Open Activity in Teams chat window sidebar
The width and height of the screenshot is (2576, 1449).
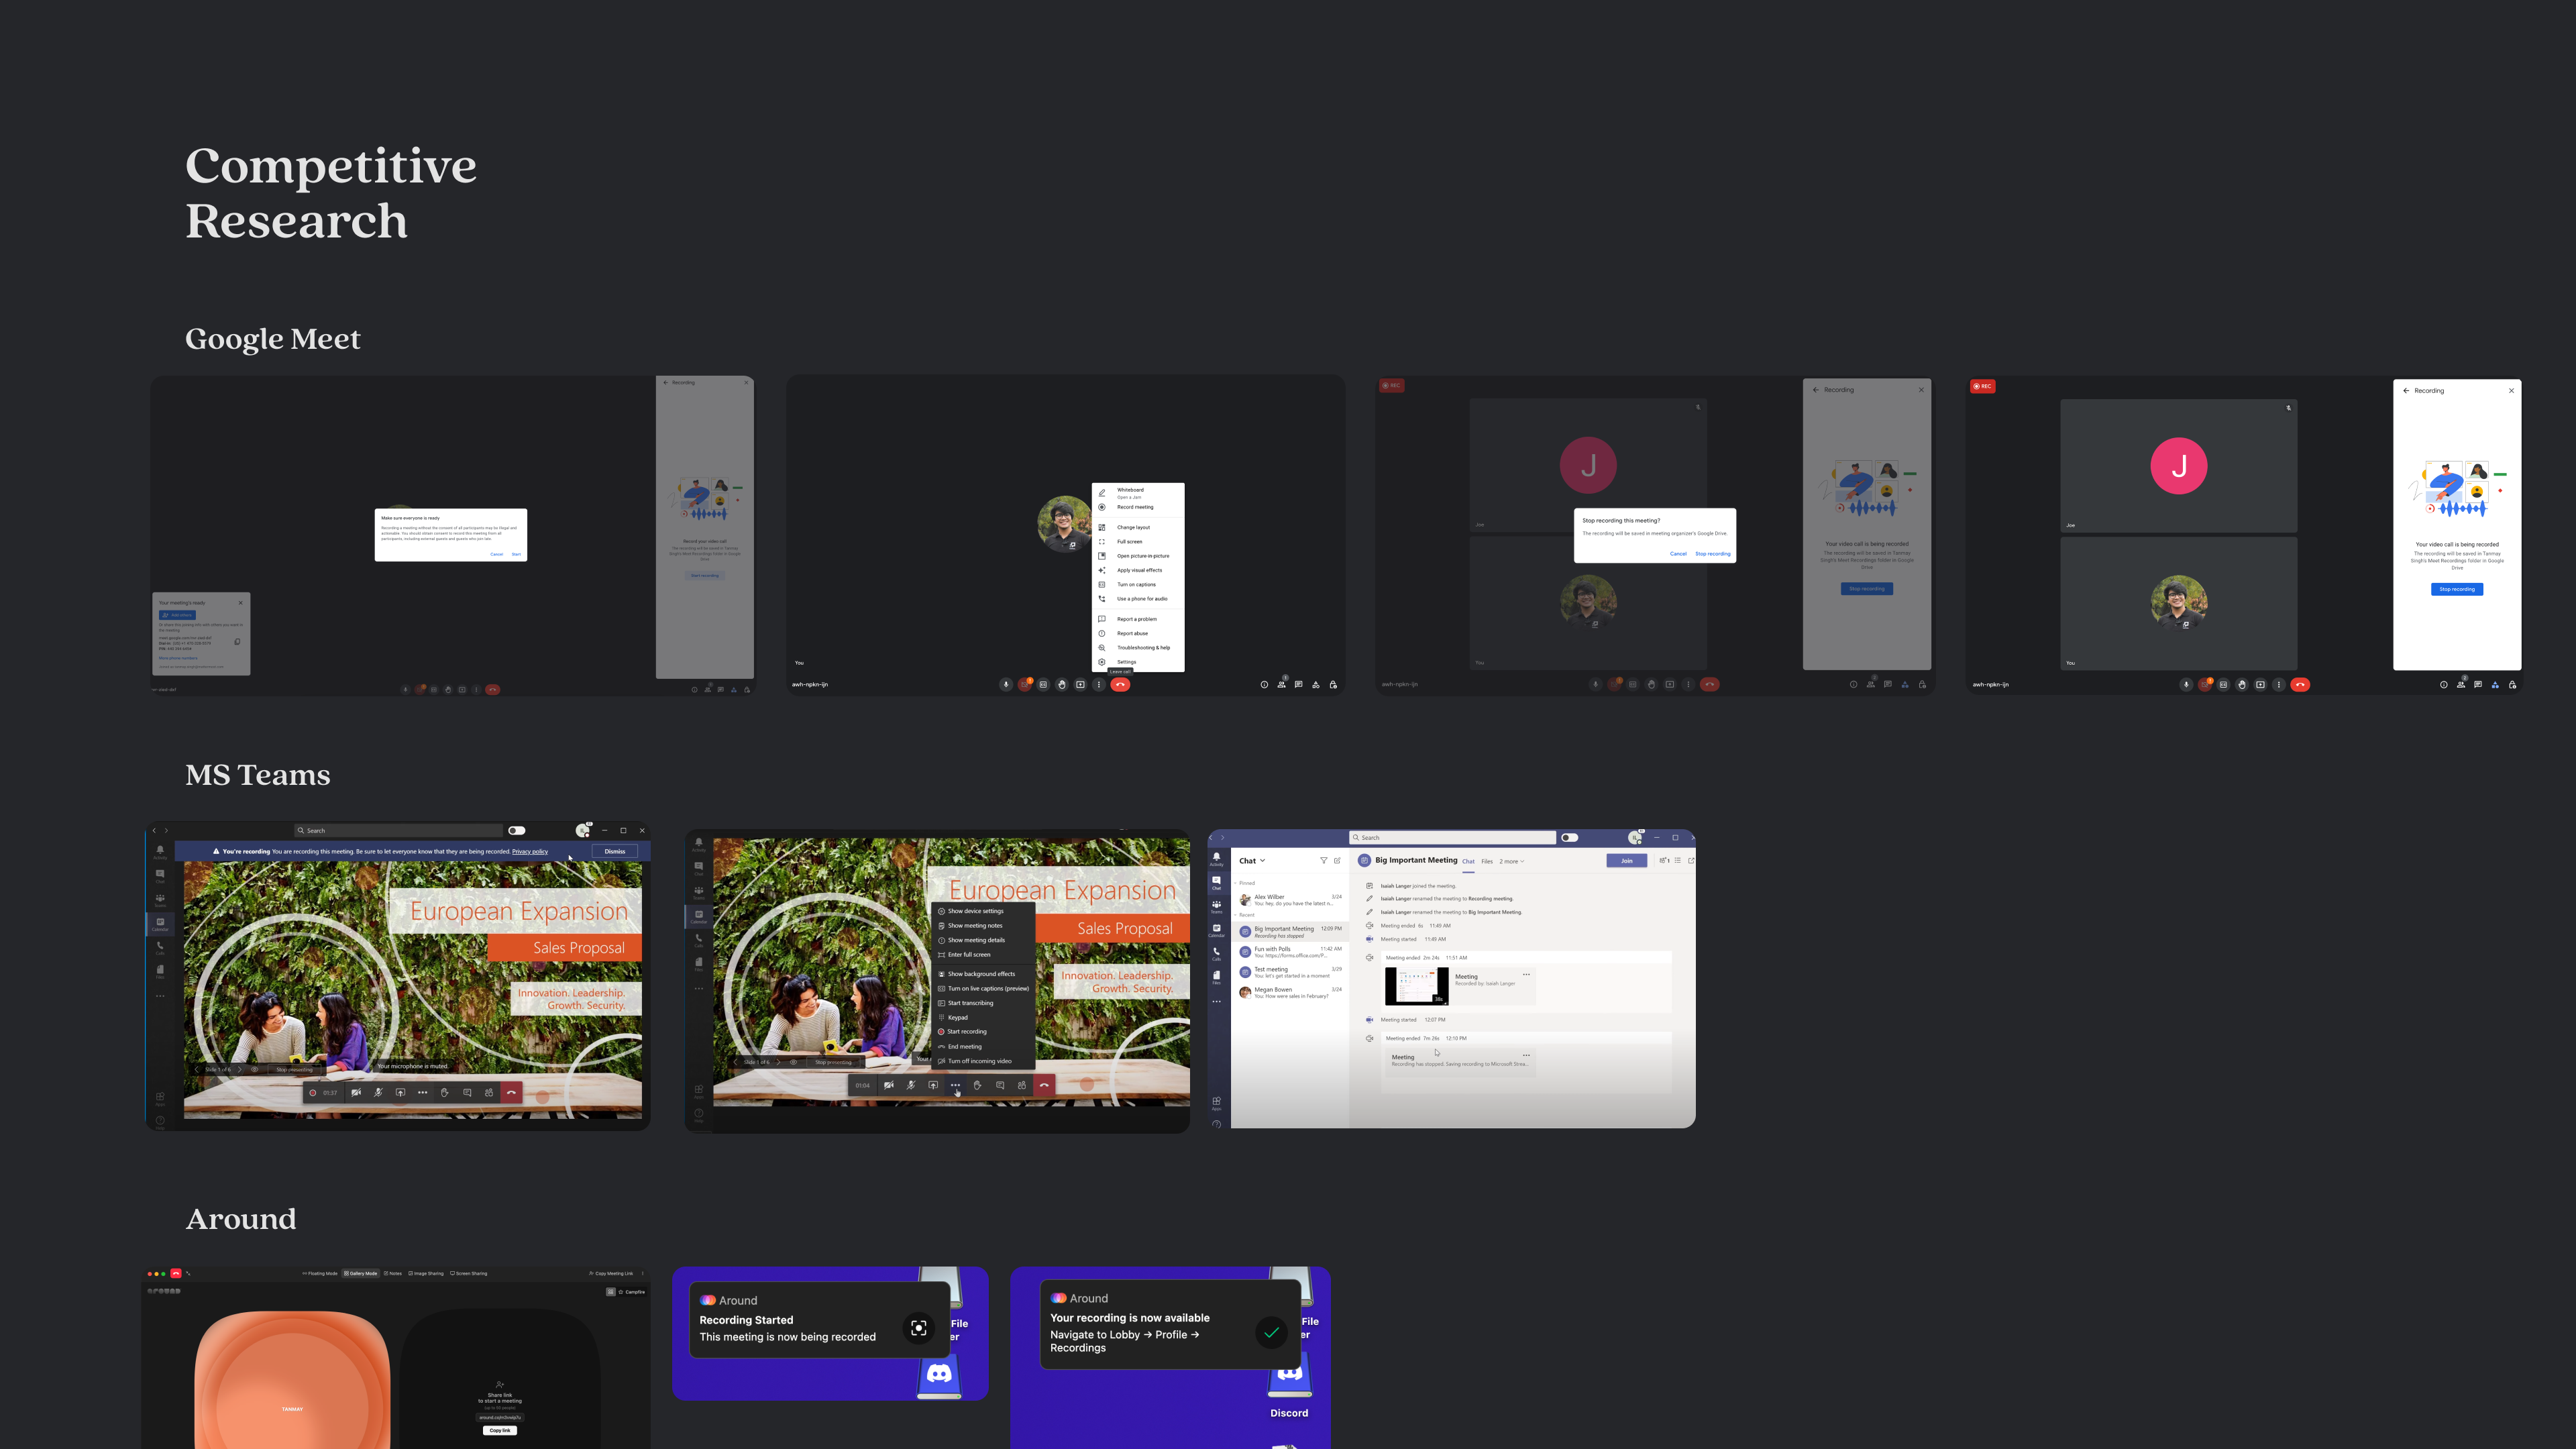pyautogui.click(x=1216, y=859)
